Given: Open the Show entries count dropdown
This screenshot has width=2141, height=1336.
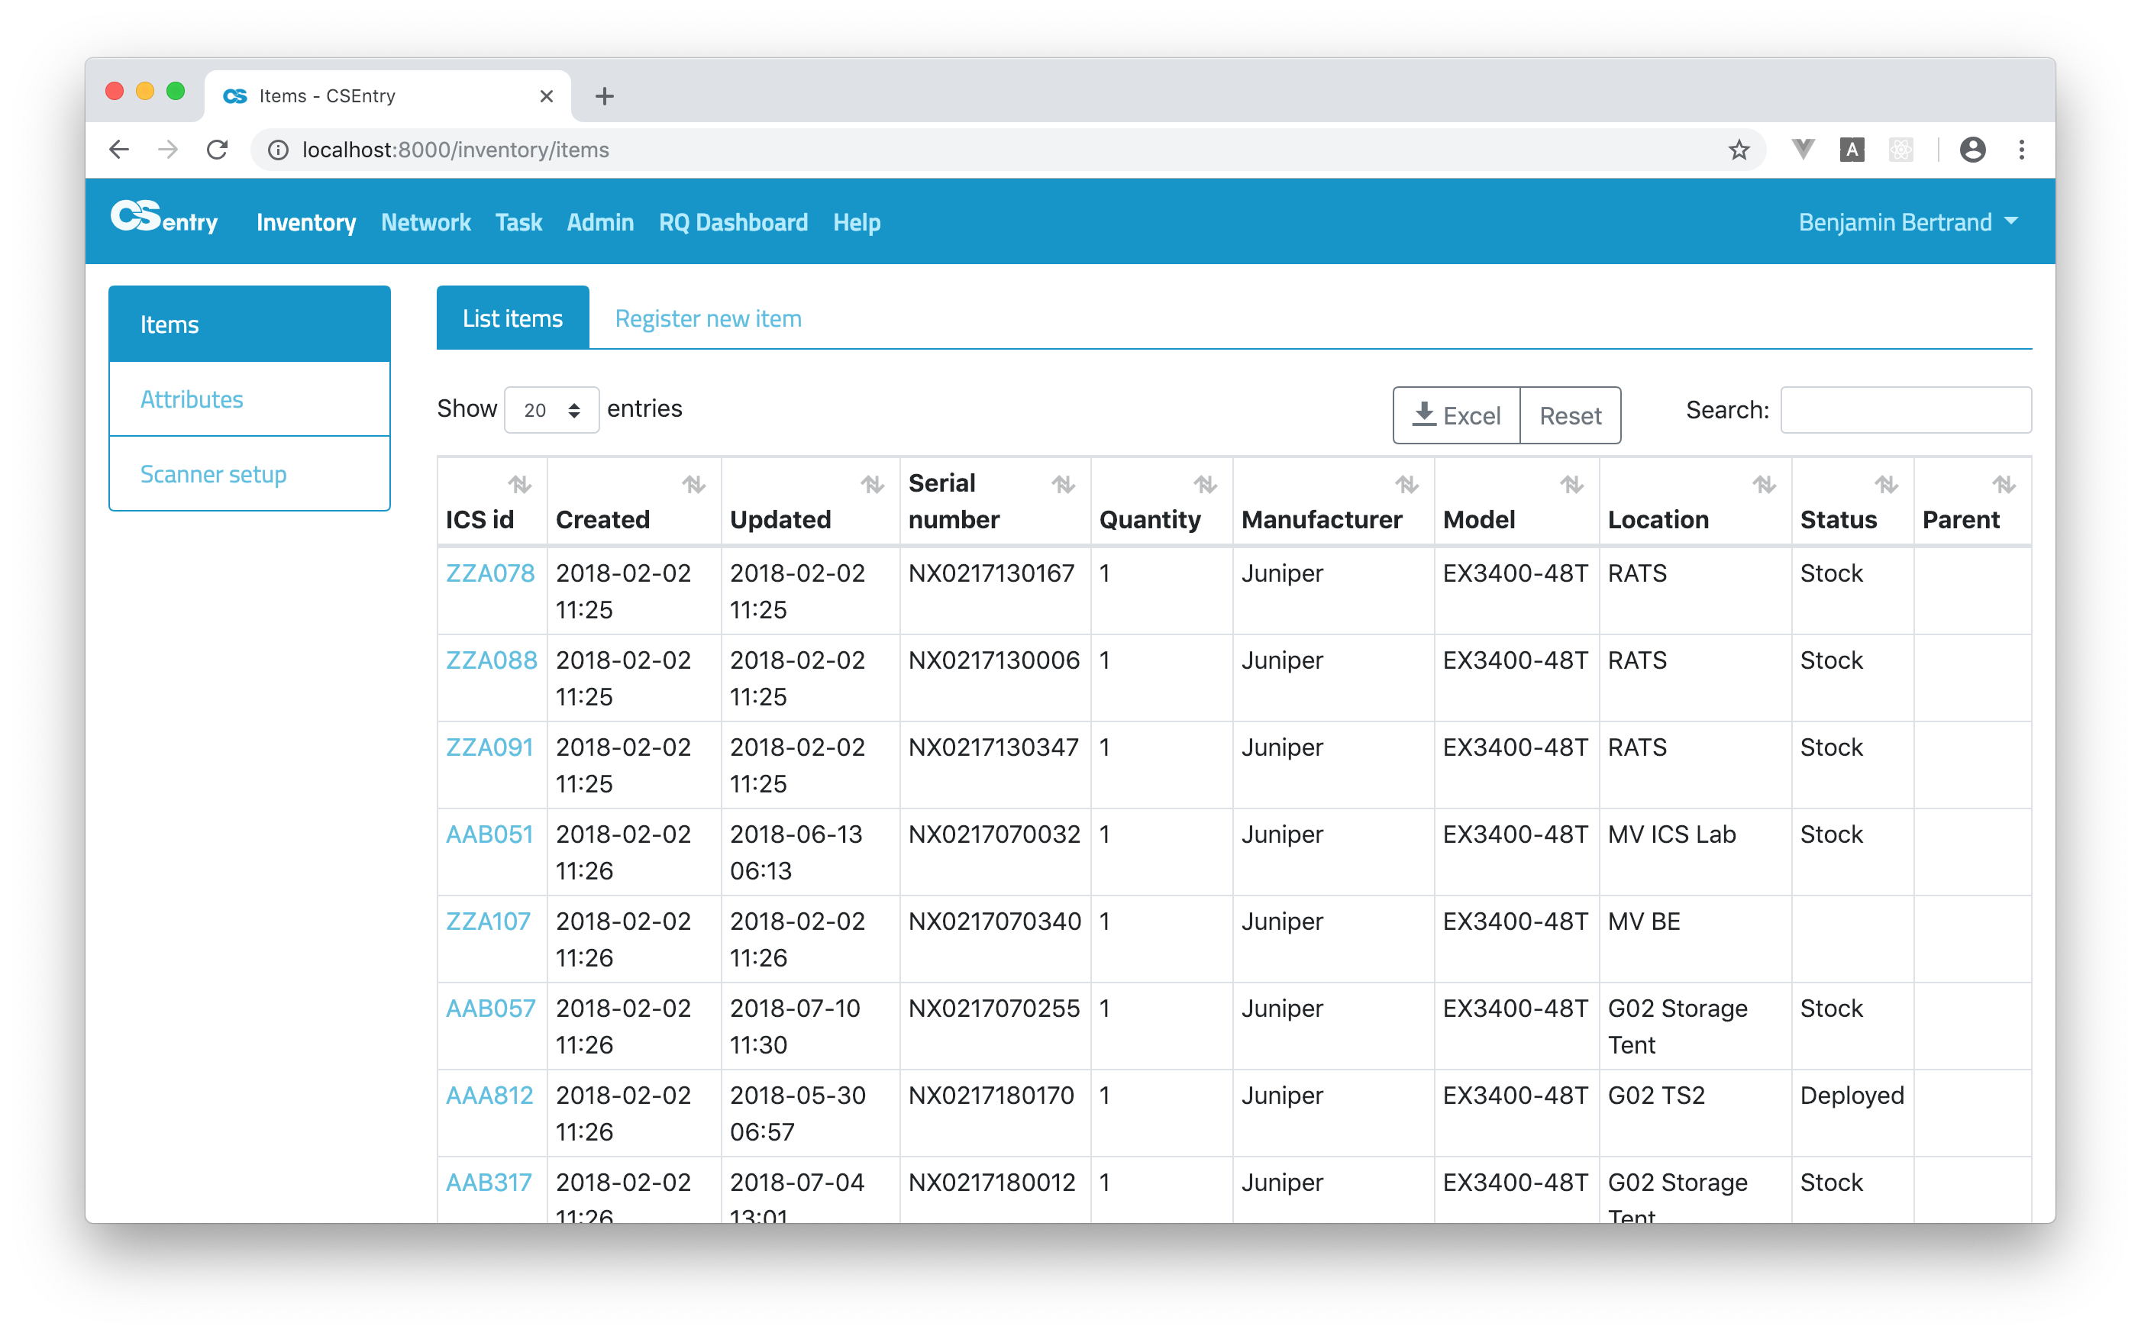Looking at the screenshot, I should tap(551, 410).
